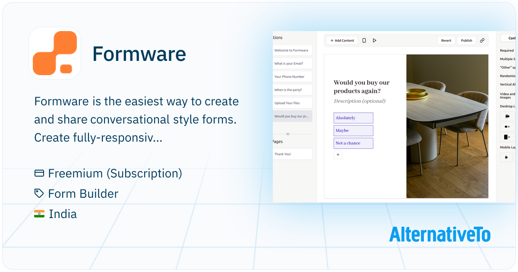Choose the Alsolutely answer option
The width and height of the screenshot is (518, 272).
pos(354,118)
